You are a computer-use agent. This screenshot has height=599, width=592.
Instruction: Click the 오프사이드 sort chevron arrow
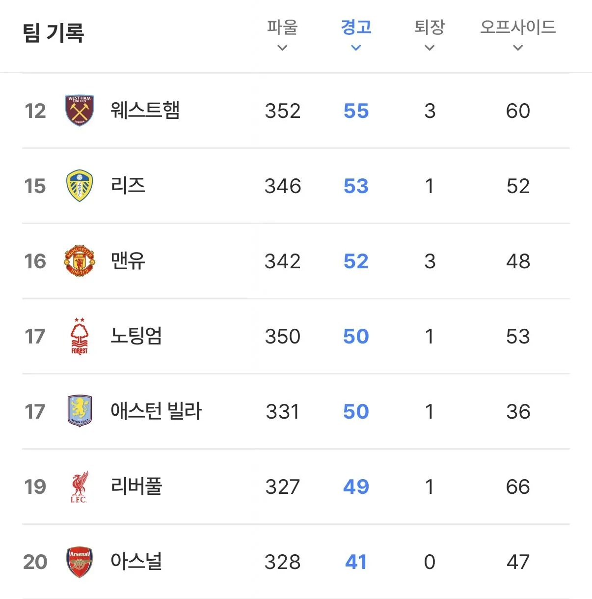518,48
